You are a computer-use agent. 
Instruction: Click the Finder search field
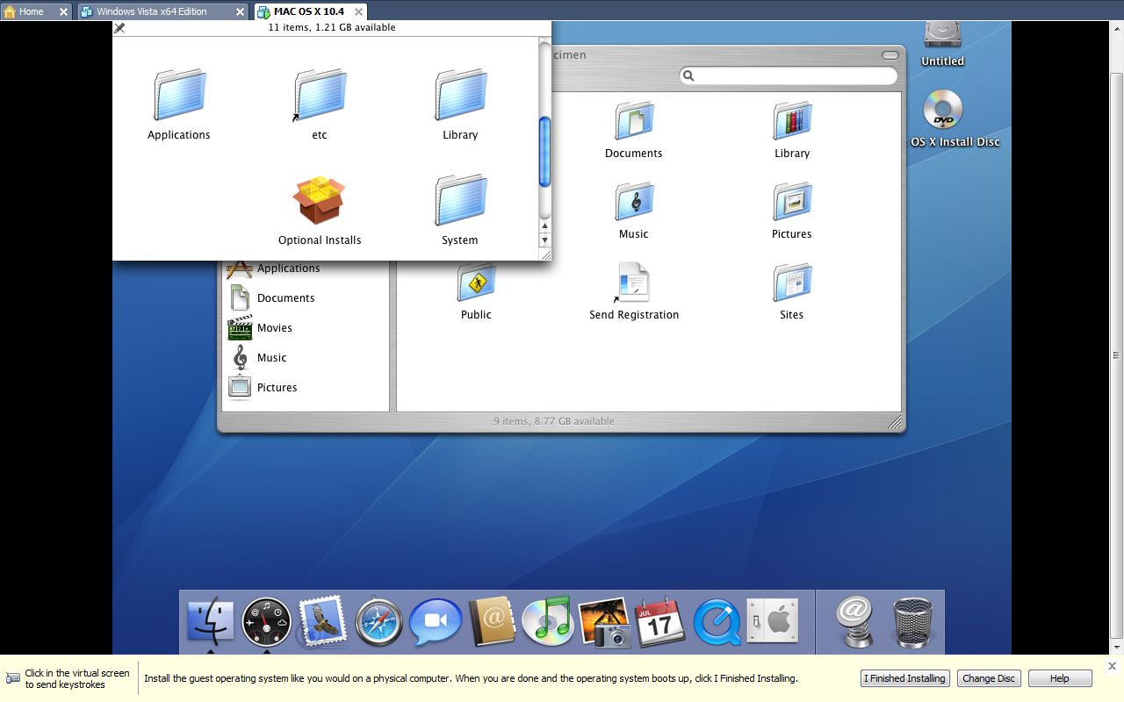point(789,76)
